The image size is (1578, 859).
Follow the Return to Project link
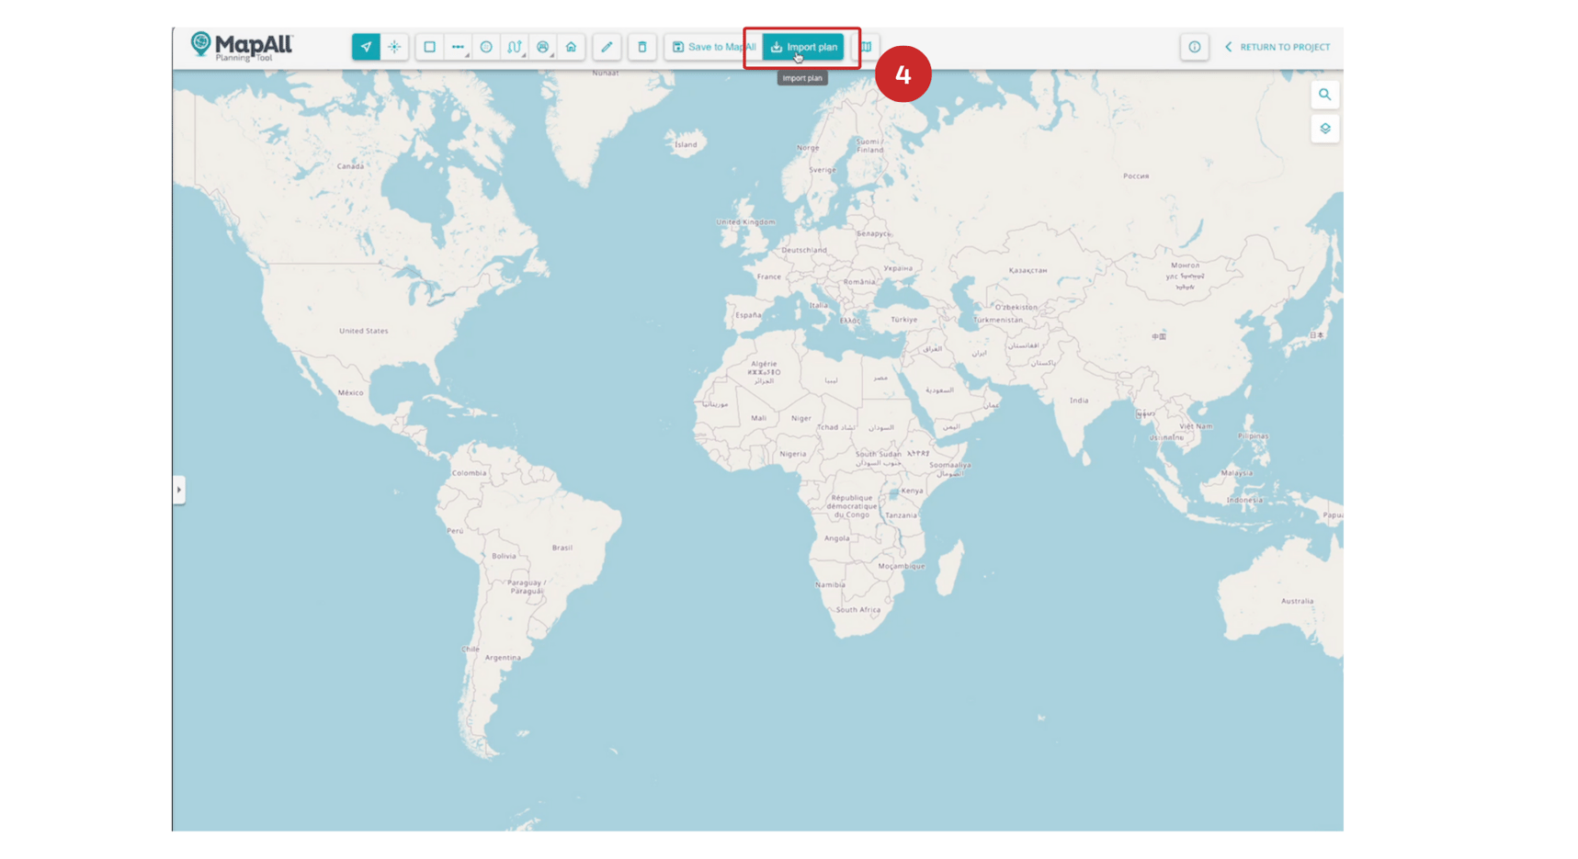click(1277, 47)
